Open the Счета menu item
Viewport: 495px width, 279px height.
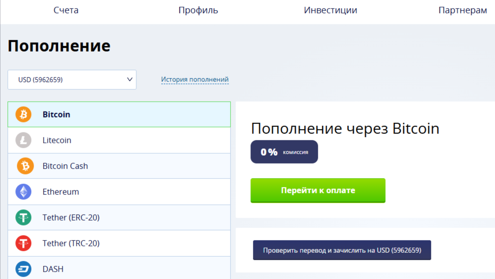(66, 10)
